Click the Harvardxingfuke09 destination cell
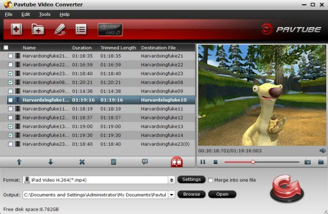The height and width of the screenshot is (214, 328). (162, 91)
